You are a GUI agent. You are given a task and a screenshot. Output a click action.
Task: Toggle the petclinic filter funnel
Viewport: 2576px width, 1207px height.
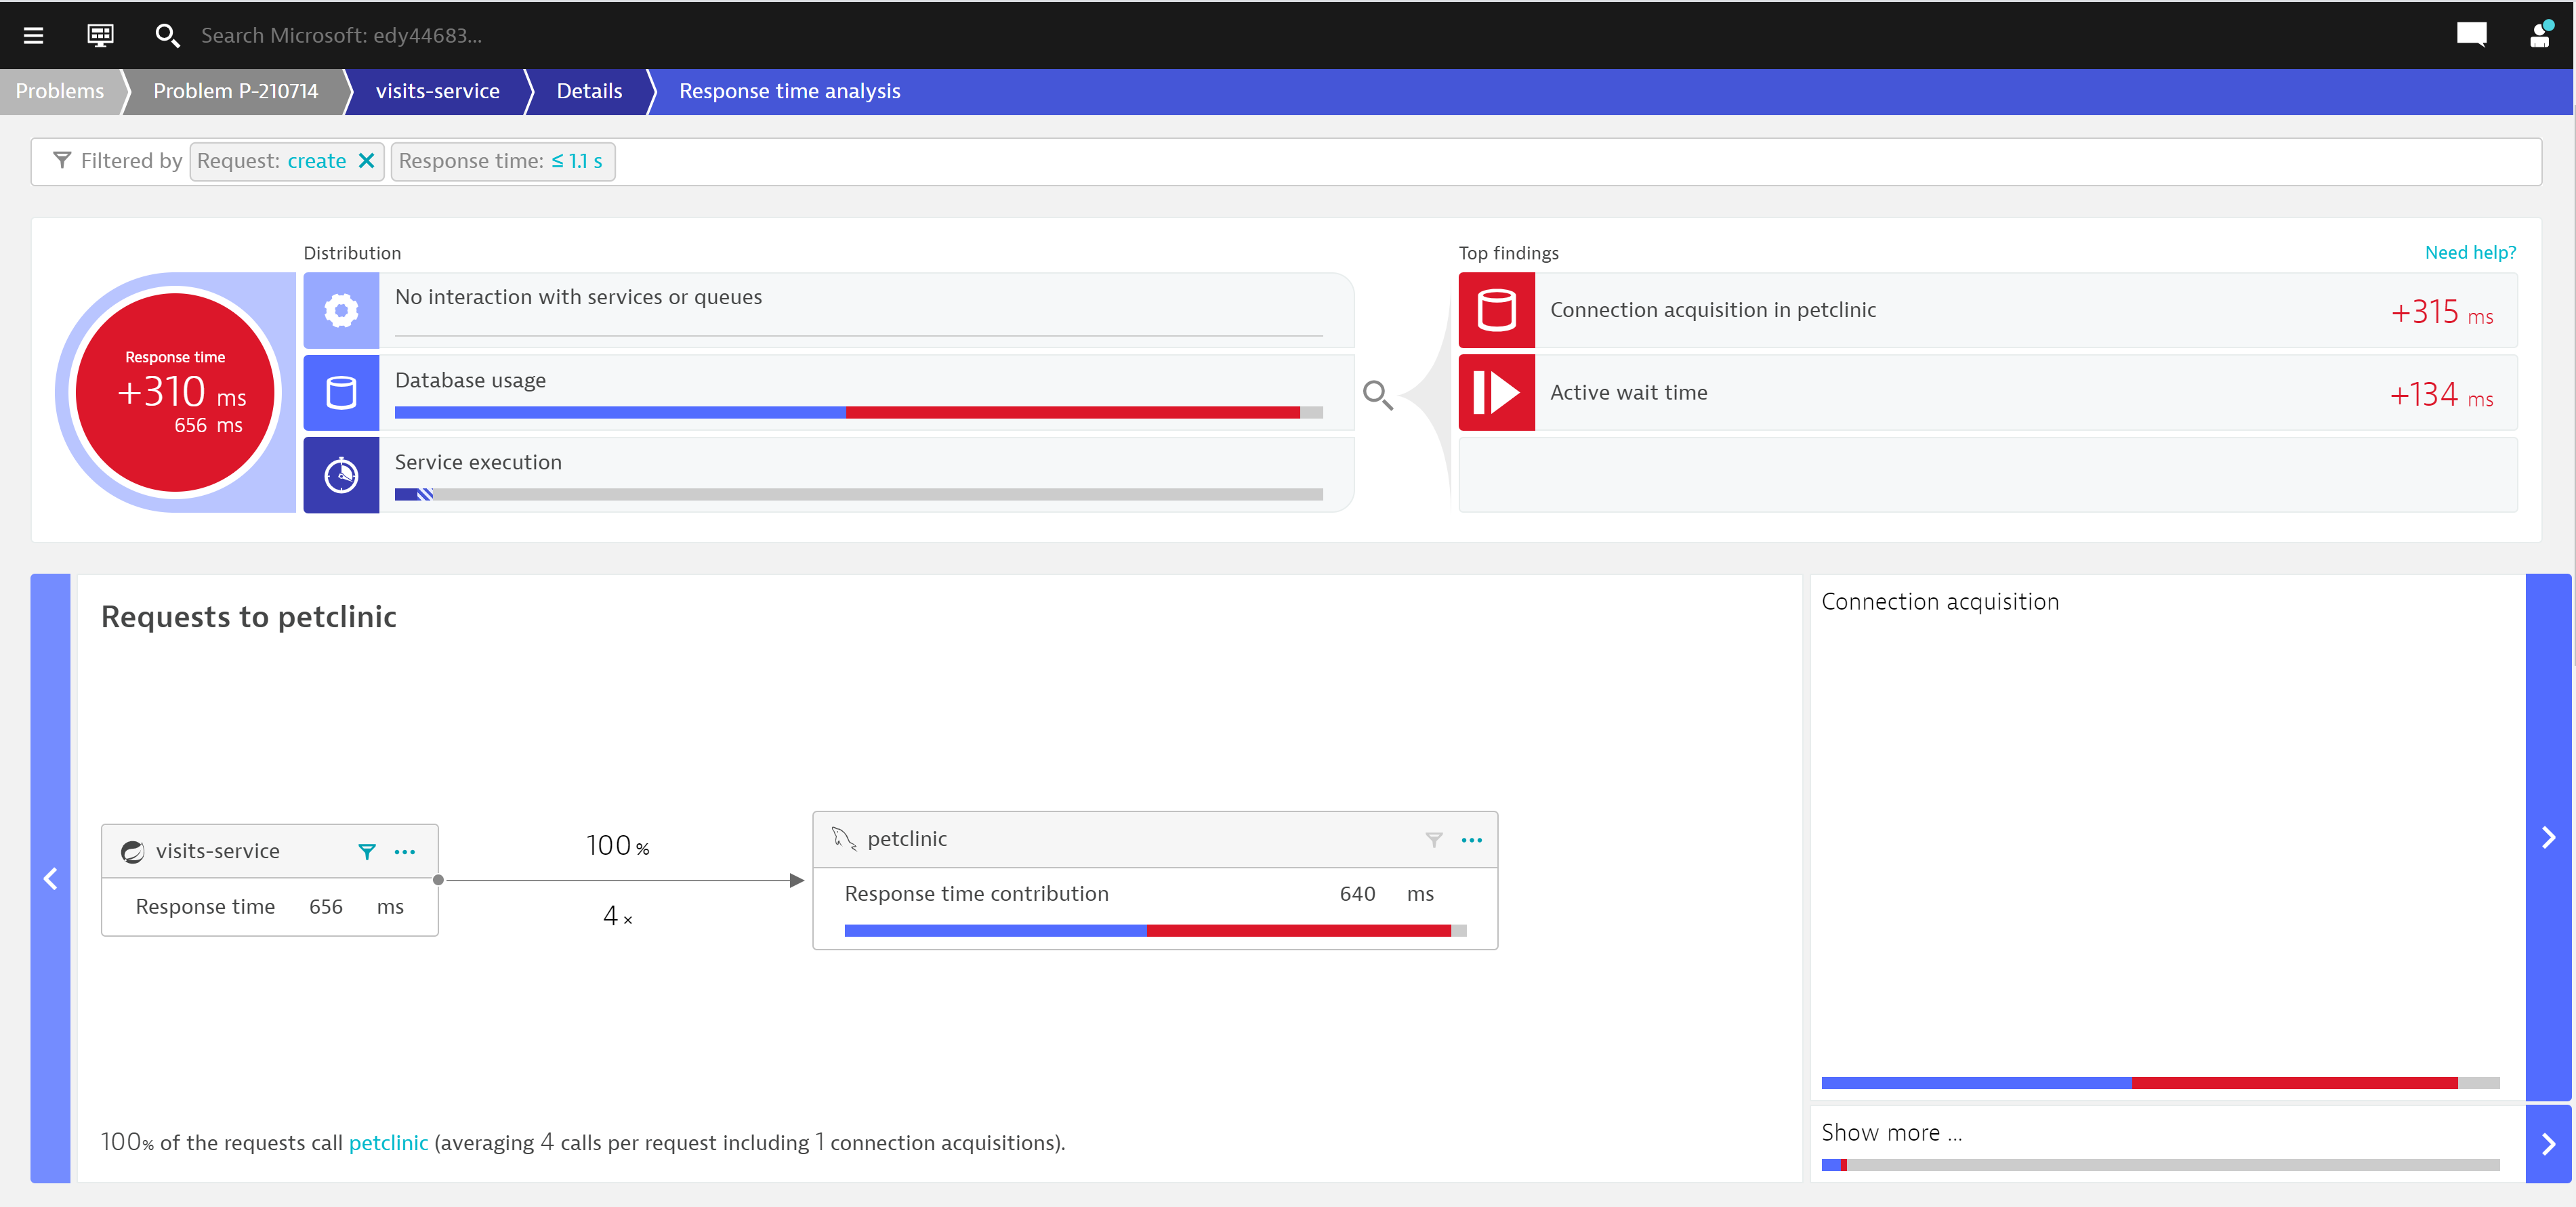pyautogui.click(x=1433, y=840)
